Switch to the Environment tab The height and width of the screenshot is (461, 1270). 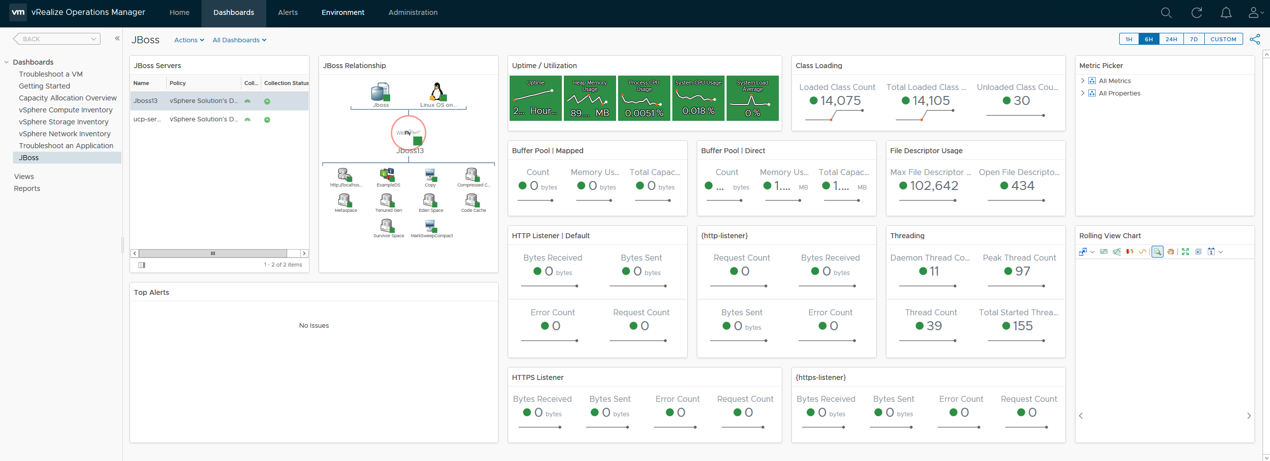(x=343, y=12)
